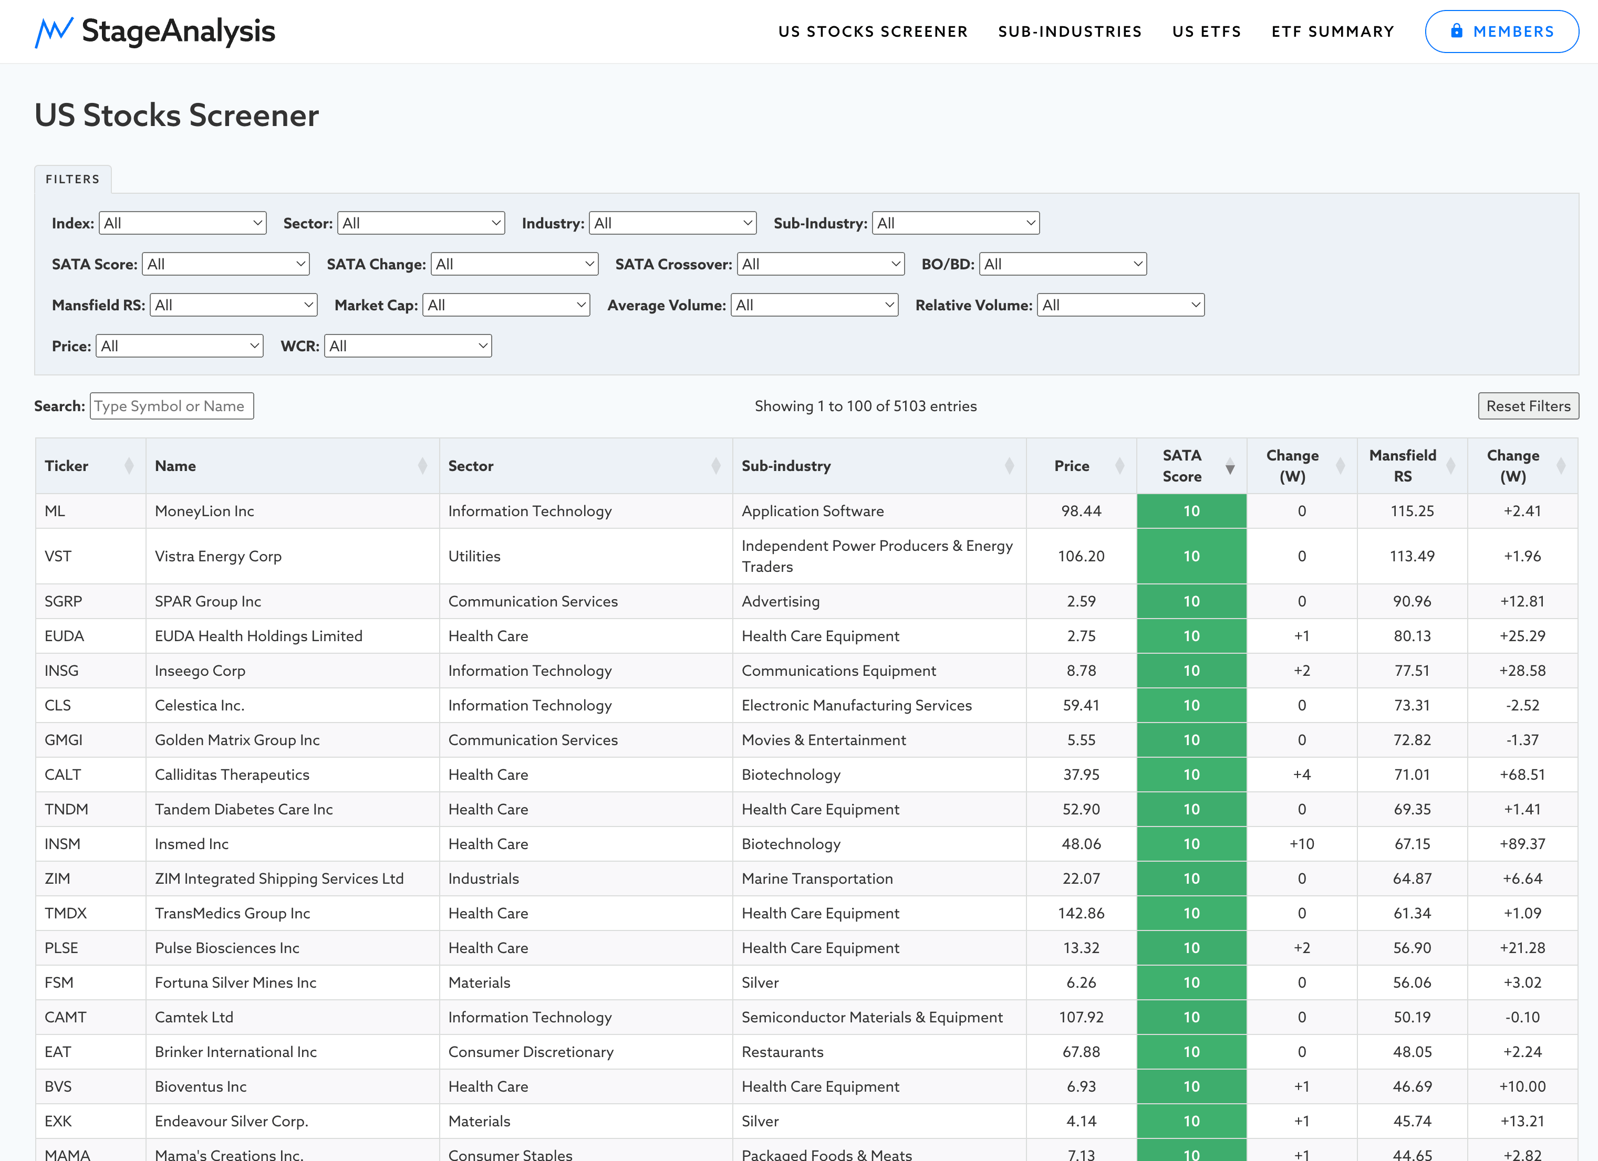Select the Filters tab
Screen dimensions: 1598x1161
(72, 179)
